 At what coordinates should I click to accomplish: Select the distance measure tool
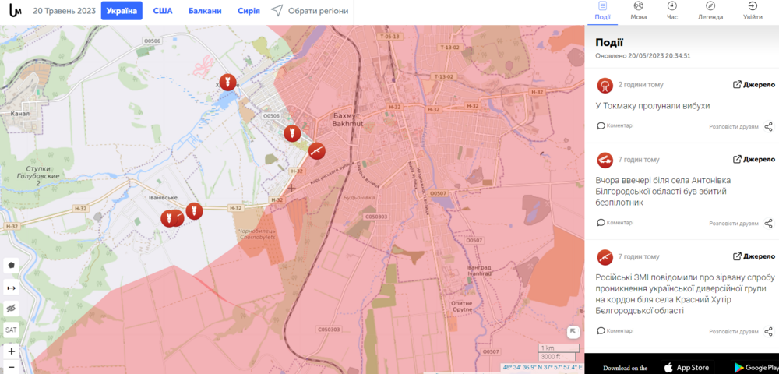click(x=12, y=287)
